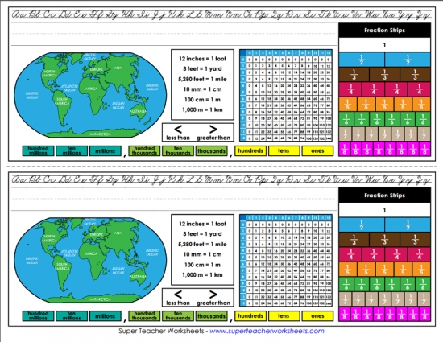Select yellow 'ones' box on upper tag
This screenshot has height=342, width=443.
click(x=317, y=150)
